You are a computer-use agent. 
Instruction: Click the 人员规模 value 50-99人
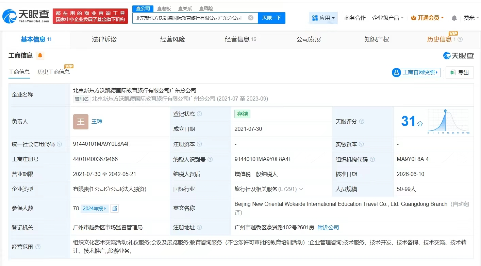click(x=406, y=189)
